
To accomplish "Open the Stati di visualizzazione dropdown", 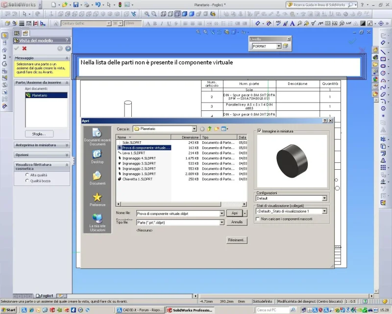I will pyautogui.click(x=324, y=211).
